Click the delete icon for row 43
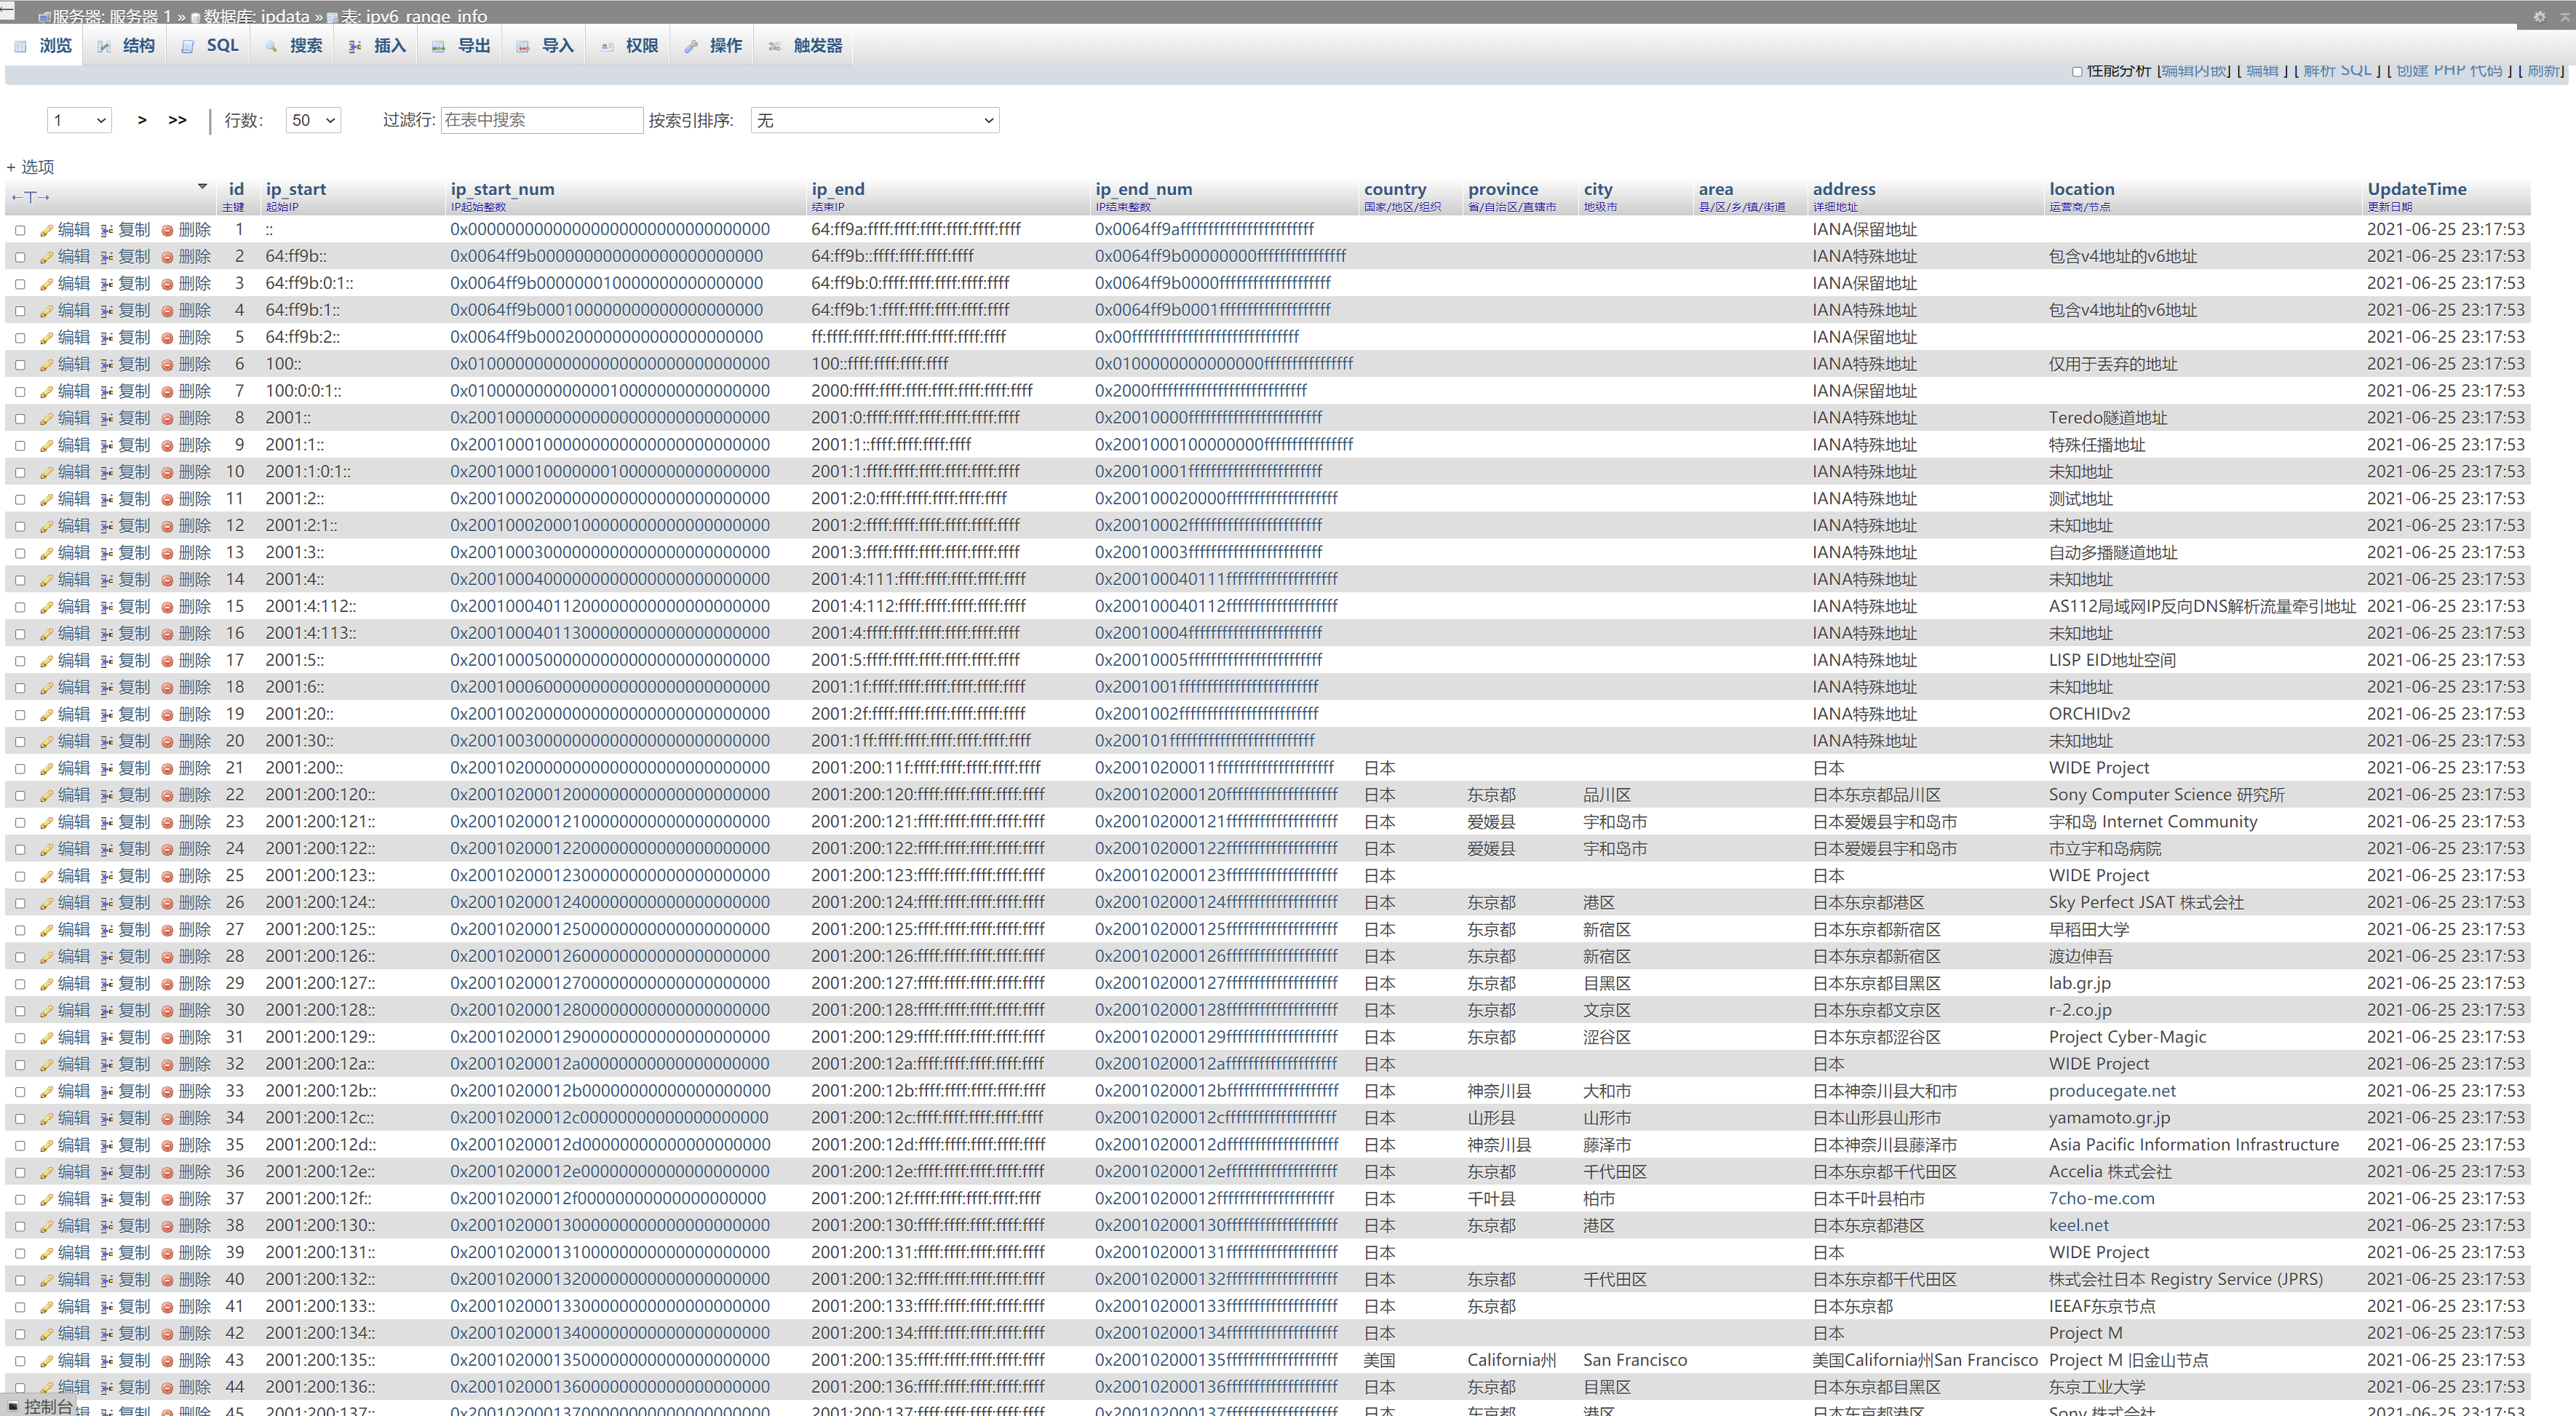Viewport: 2576px width, 1416px height. click(x=167, y=1362)
